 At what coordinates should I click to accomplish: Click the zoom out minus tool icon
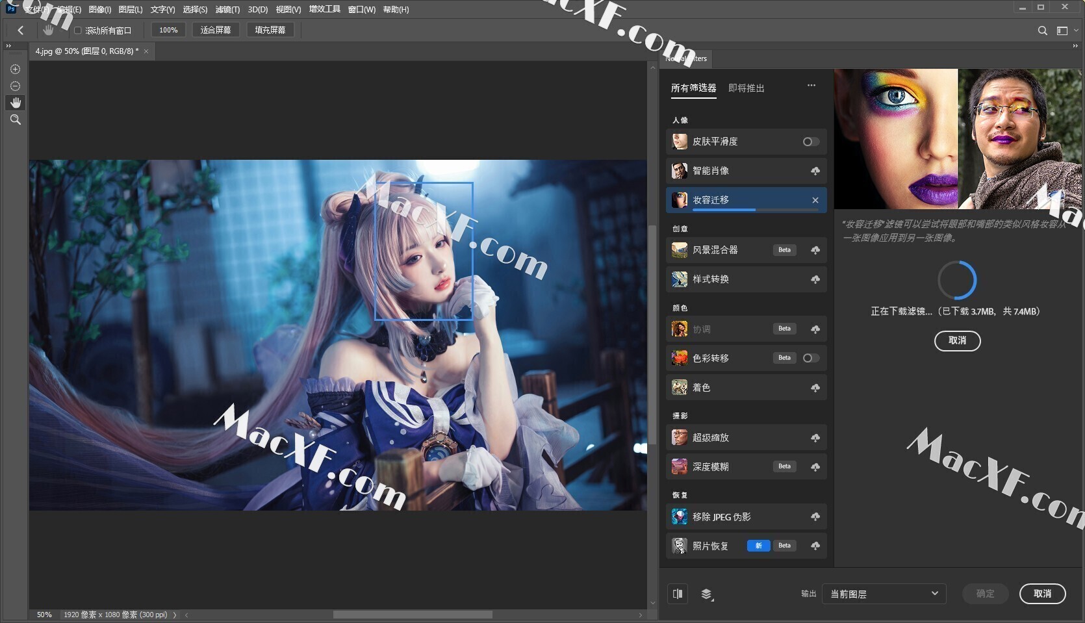(x=15, y=86)
